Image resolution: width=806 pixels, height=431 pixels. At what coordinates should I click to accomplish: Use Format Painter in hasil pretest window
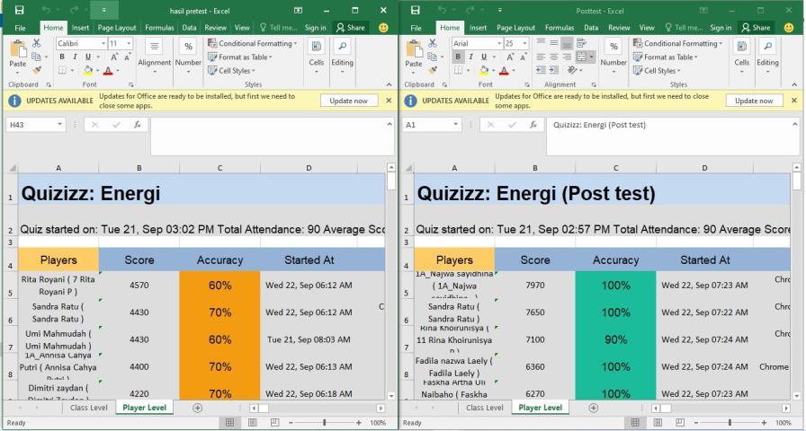[x=37, y=70]
